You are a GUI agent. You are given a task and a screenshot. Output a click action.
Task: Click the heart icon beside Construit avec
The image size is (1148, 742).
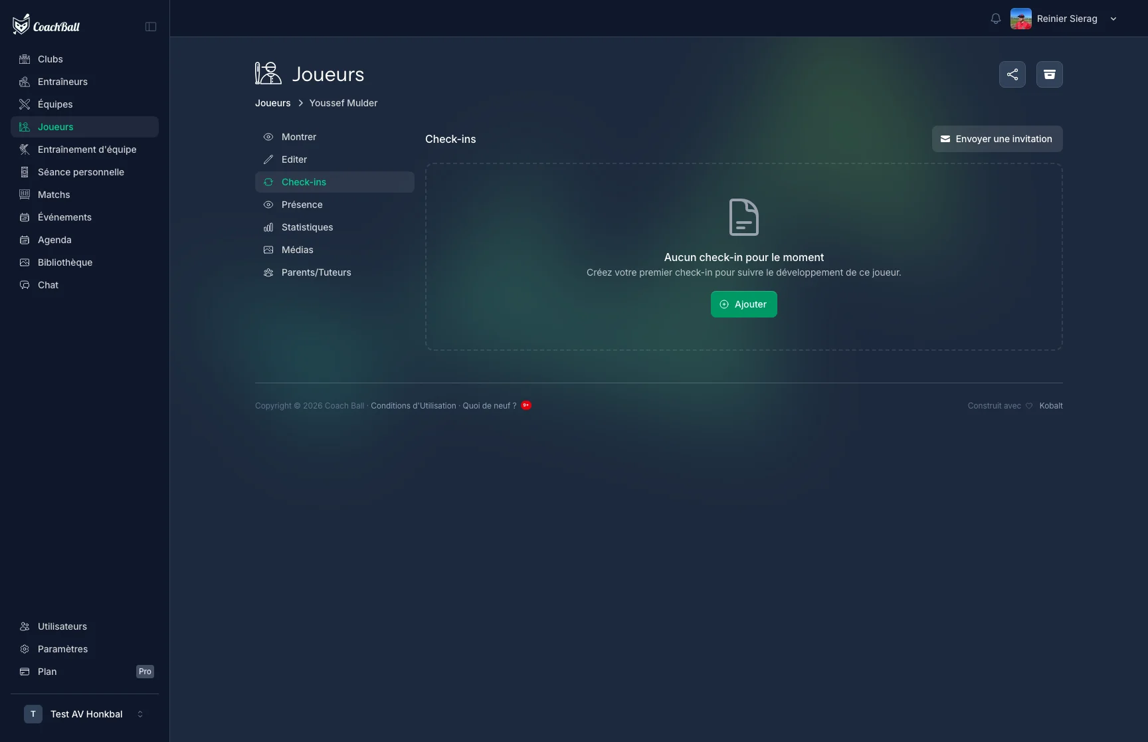[1029, 406]
